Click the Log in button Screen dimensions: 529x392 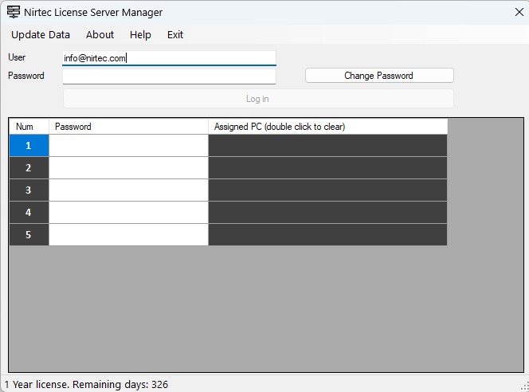click(x=258, y=99)
